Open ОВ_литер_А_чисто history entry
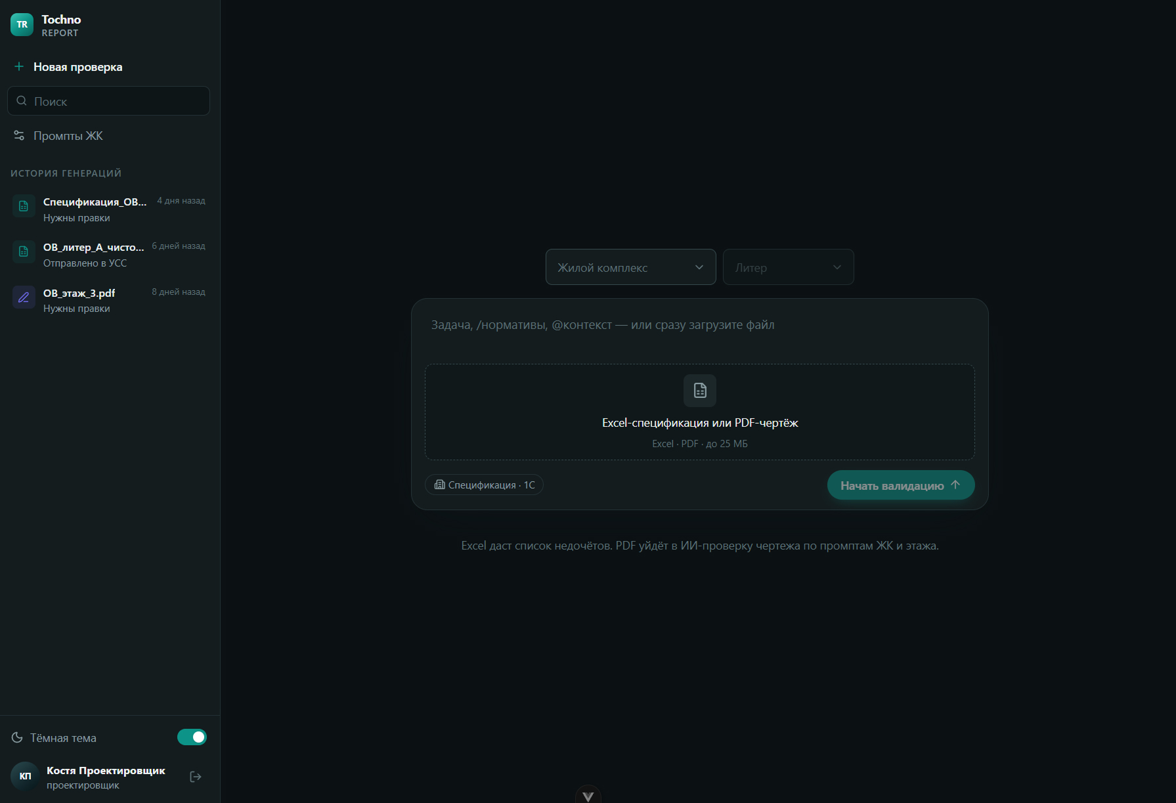 click(109, 255)
